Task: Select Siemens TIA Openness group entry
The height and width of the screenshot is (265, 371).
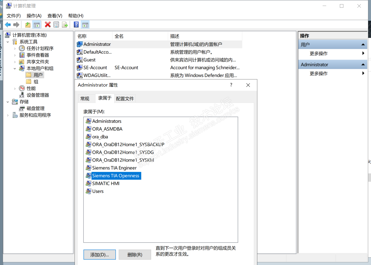Action: [116, 176]
